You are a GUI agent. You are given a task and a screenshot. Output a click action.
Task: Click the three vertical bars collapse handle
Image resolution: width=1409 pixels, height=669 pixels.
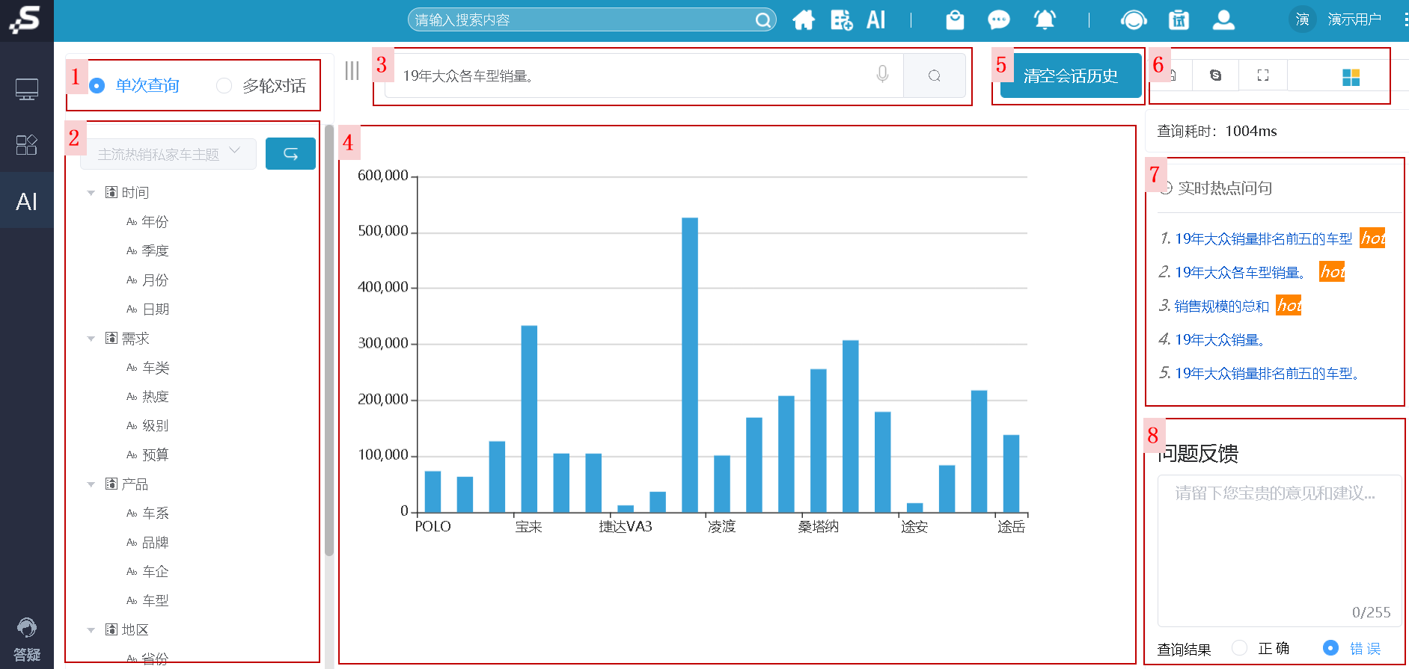pos(352,71)
